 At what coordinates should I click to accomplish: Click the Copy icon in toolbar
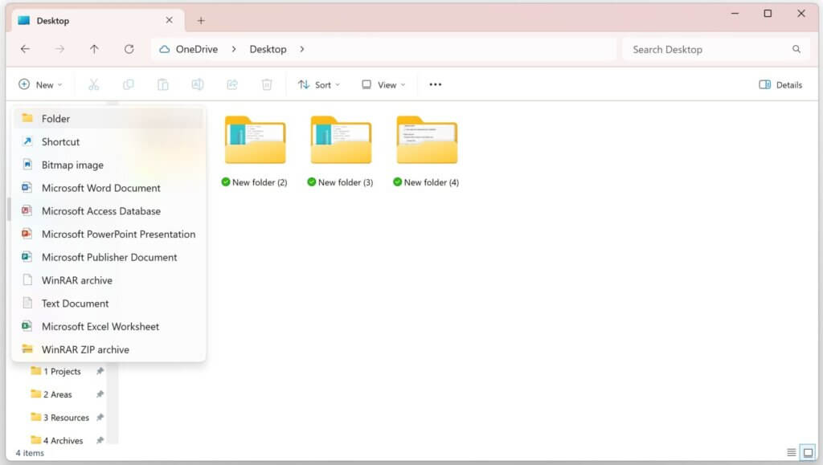(129, 84)
